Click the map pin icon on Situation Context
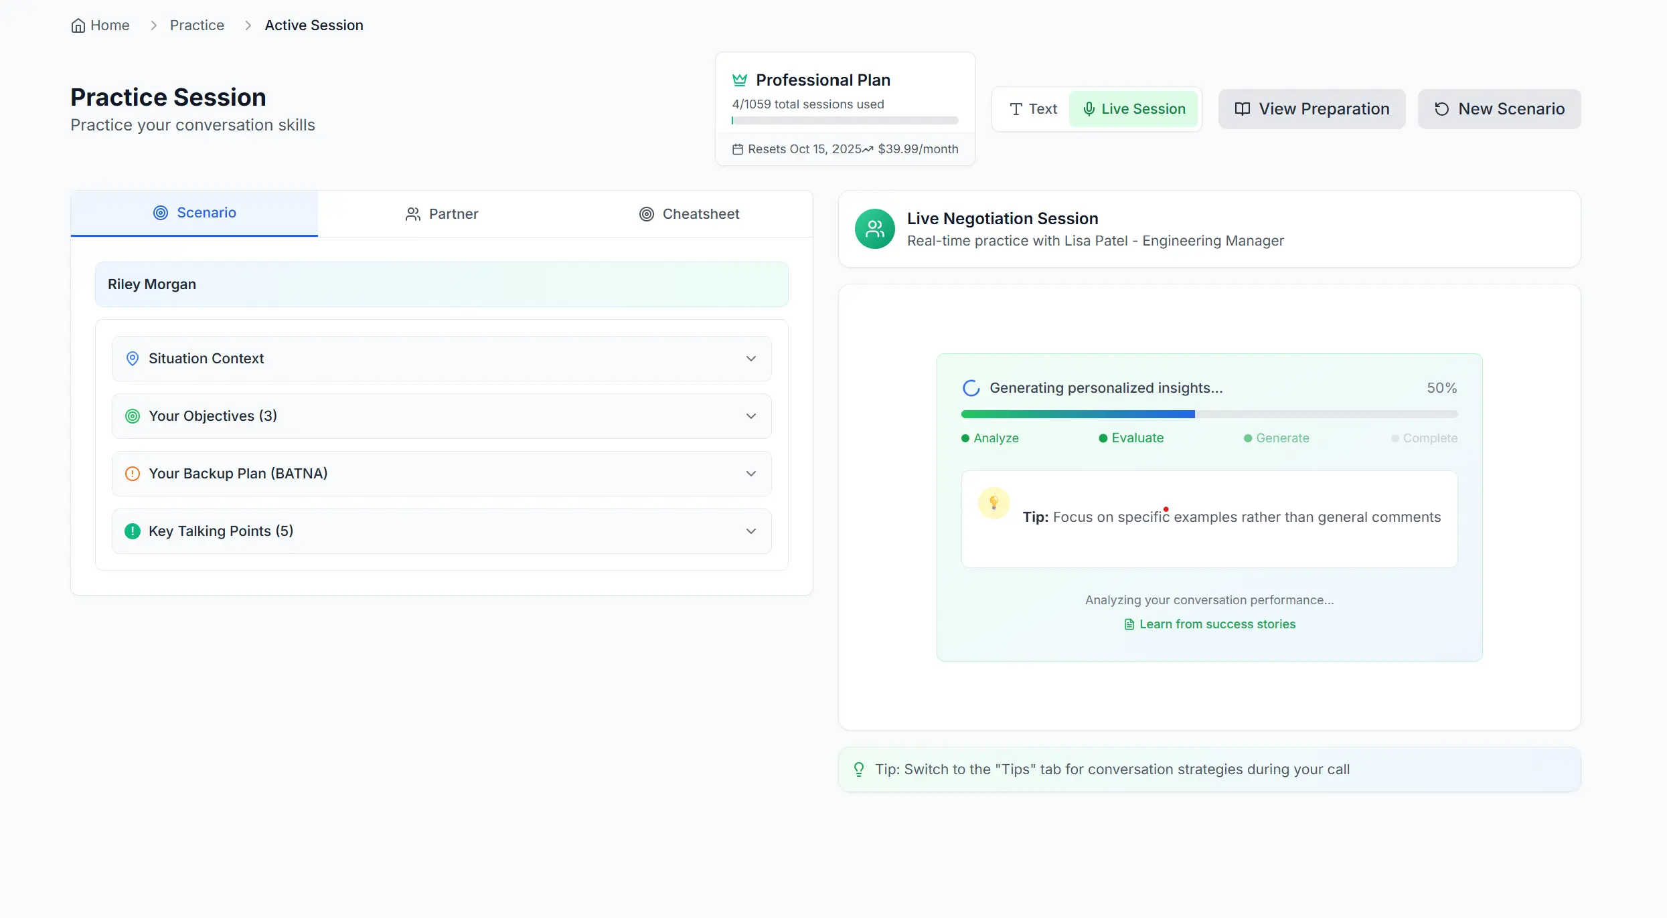 coord(133,359)
